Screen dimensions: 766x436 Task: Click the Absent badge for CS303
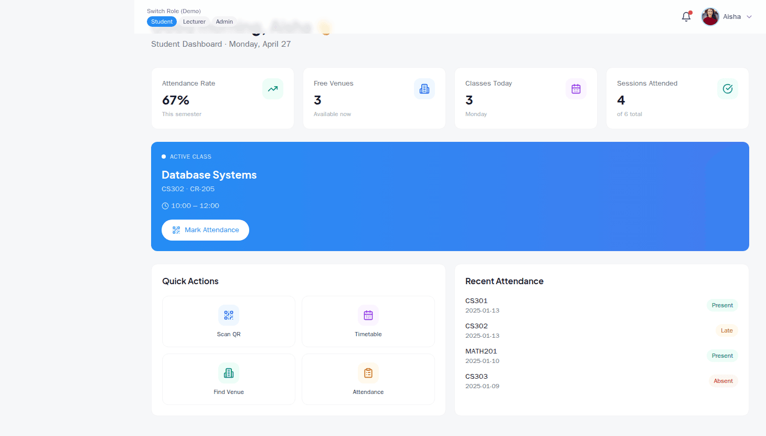pyautogui.click(x=723, y=381)
